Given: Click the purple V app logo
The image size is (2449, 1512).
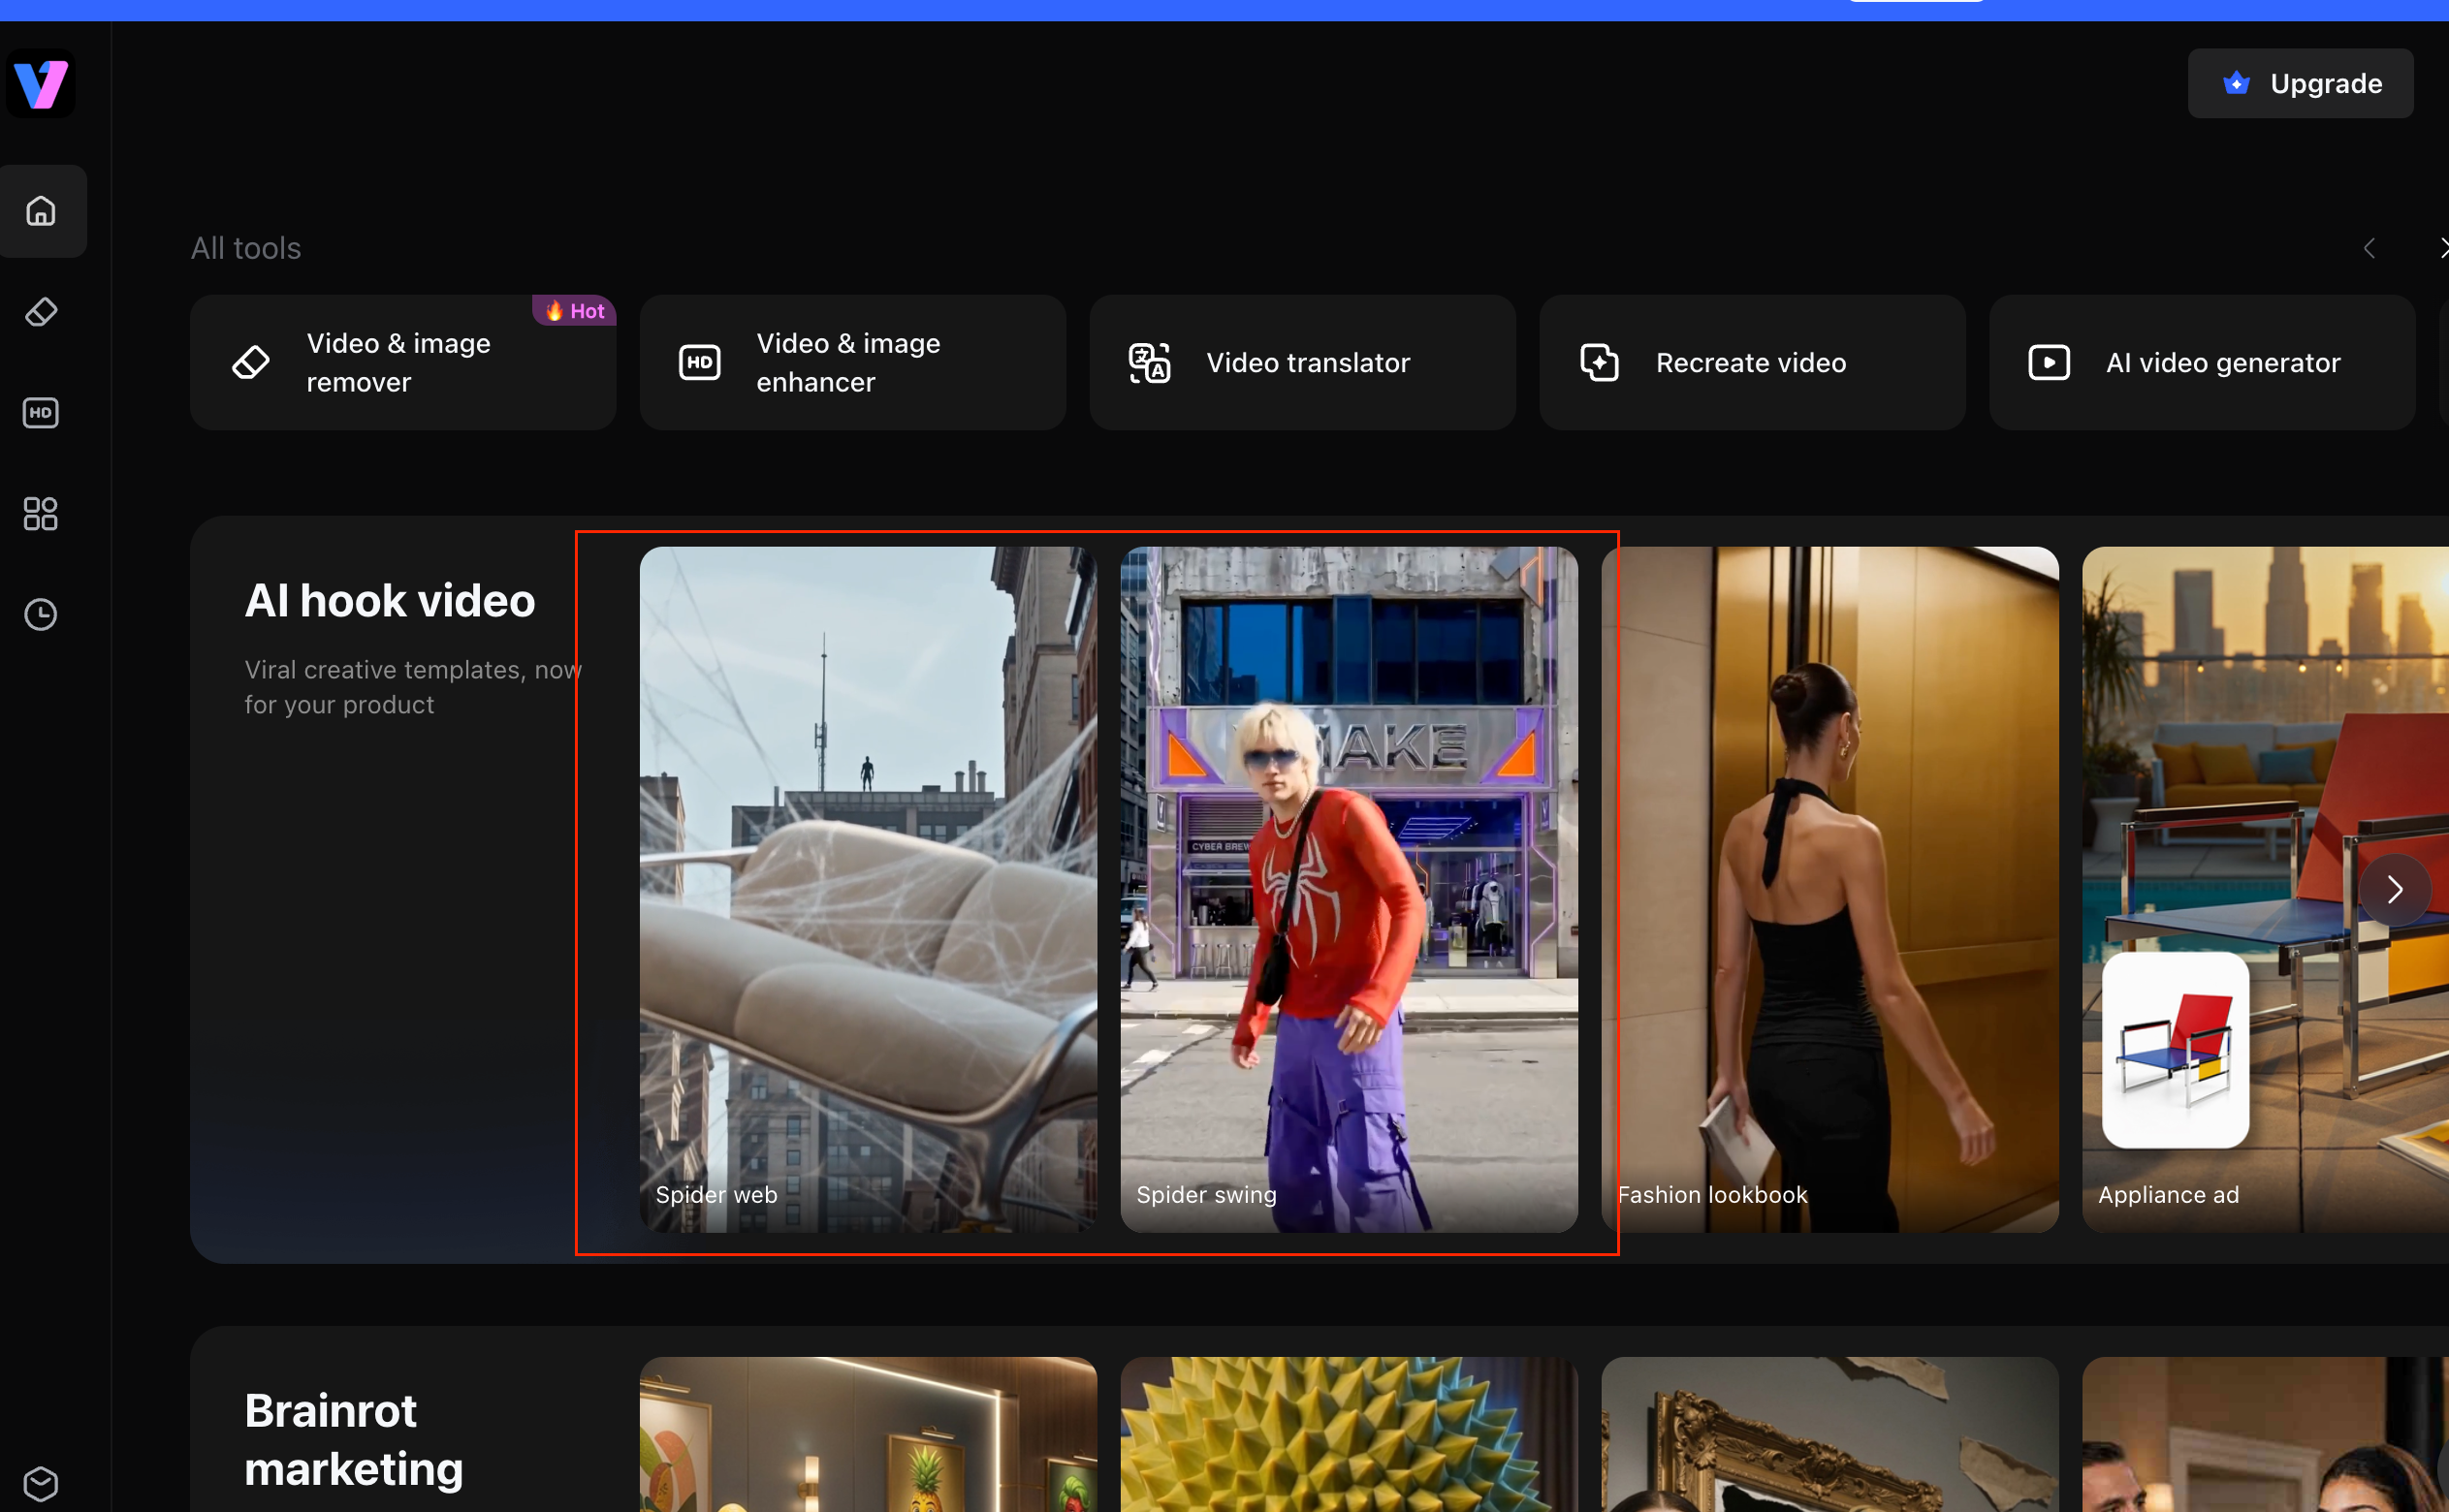Looking at the screenshot, I should point(41,84).
